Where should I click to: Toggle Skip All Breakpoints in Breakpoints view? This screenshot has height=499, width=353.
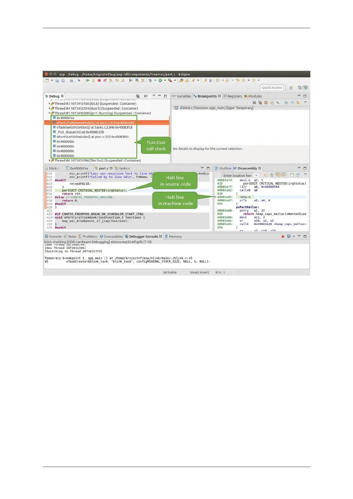[x=278, y=103]
